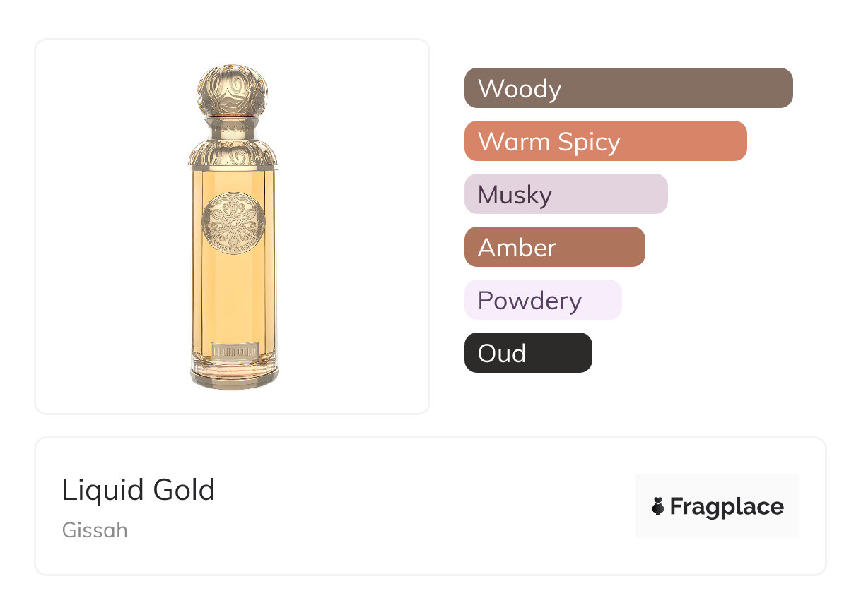Open the Gissah brand link

pyautogui.click(x=95, y=530)
